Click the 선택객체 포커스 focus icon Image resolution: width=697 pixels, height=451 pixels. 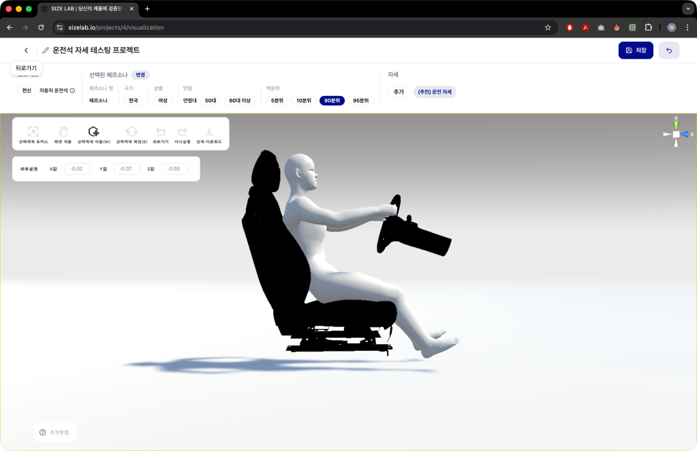click(x=33, y=131)
